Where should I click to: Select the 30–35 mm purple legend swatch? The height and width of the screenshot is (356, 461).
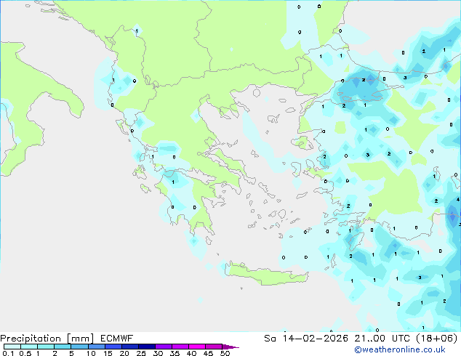click(x=163, y=347)
